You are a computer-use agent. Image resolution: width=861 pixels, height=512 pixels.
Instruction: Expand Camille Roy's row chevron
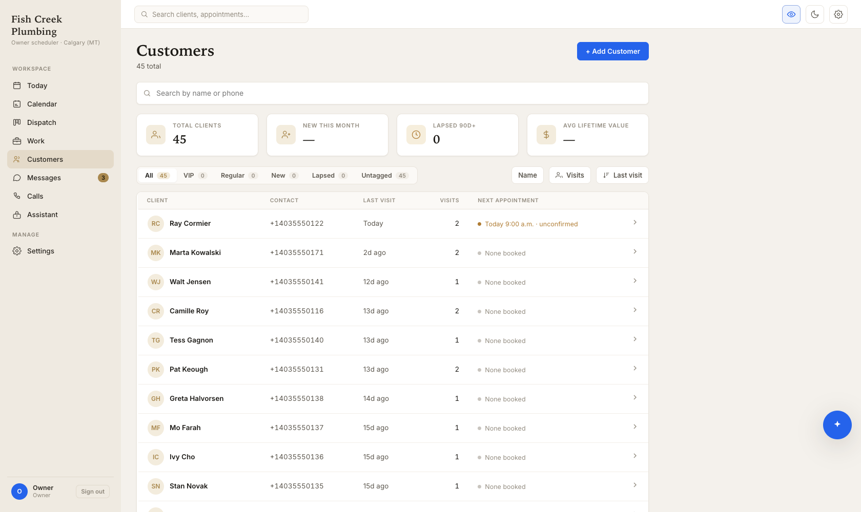pyautogui.click(x=635, y=310)
